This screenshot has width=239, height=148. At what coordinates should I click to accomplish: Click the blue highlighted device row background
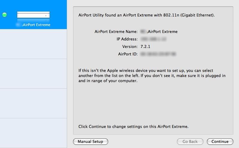coord(33,14)
